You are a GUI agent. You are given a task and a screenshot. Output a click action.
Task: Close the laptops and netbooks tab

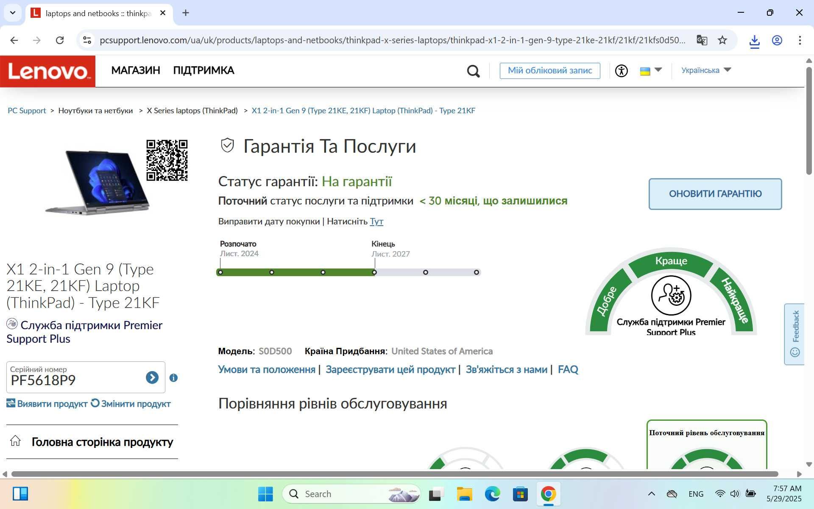tap(163, 13)
